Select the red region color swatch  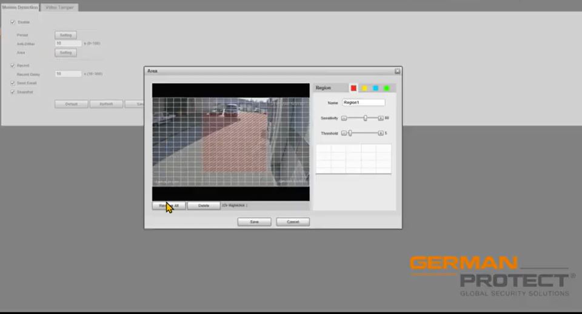tap(353, 88)
